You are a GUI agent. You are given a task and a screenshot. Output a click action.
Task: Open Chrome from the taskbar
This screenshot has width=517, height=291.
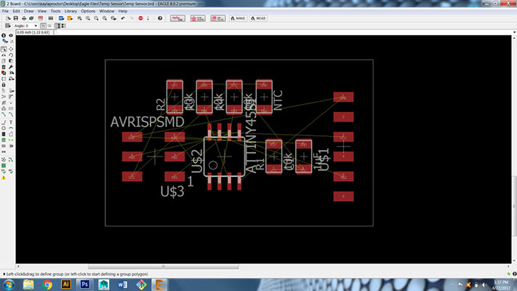tap(47, 284)
